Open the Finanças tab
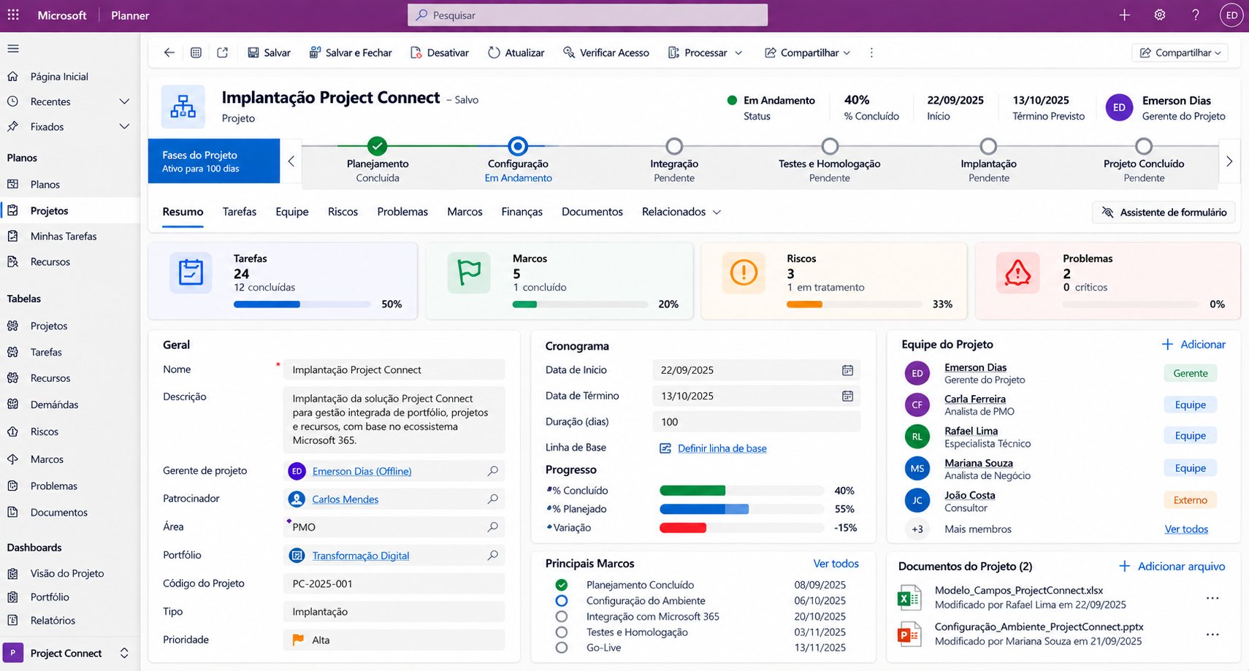Viewport: 1249px width, 671px height. 522,212
